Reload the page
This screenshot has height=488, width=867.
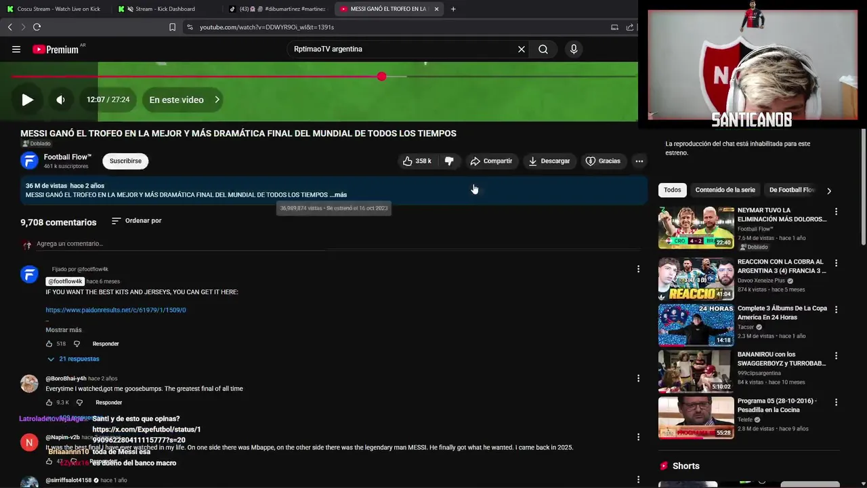point(37,27)
